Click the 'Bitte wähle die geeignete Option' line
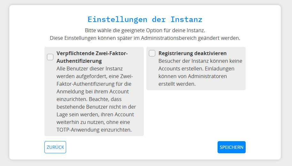 pos(145,31)
